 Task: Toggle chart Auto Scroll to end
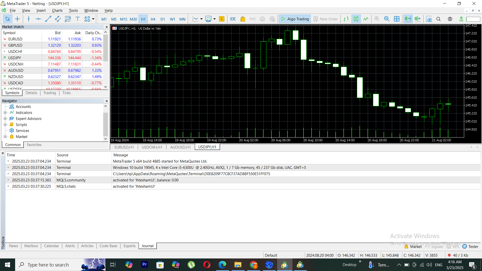click(408, 19)
